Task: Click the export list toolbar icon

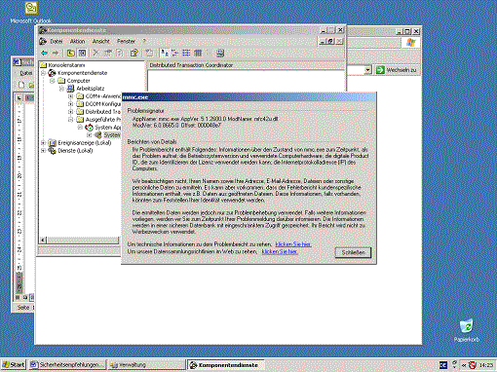Action: [x=149, y=53]
